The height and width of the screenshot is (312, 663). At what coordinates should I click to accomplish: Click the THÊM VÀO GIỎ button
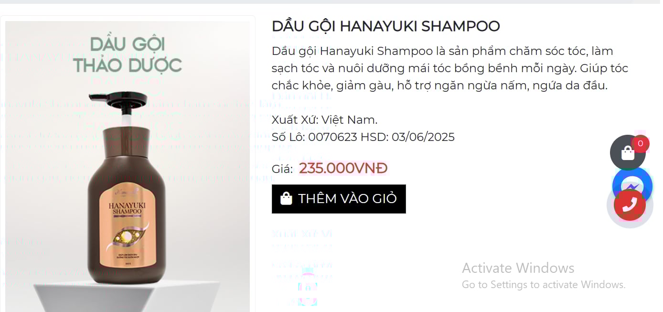[x=339, y=199]
